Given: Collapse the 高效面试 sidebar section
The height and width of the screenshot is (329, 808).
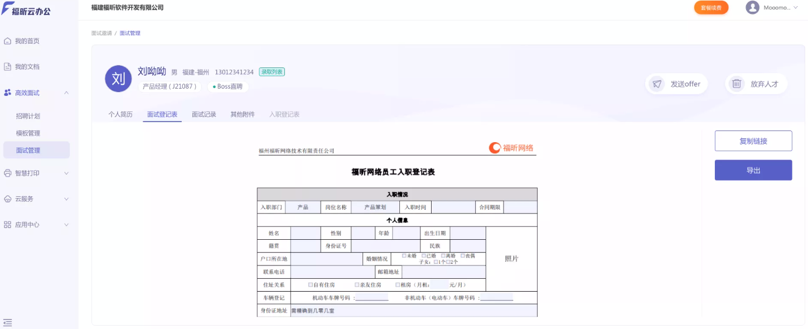Looking at the screenshot, I should 66,93.
